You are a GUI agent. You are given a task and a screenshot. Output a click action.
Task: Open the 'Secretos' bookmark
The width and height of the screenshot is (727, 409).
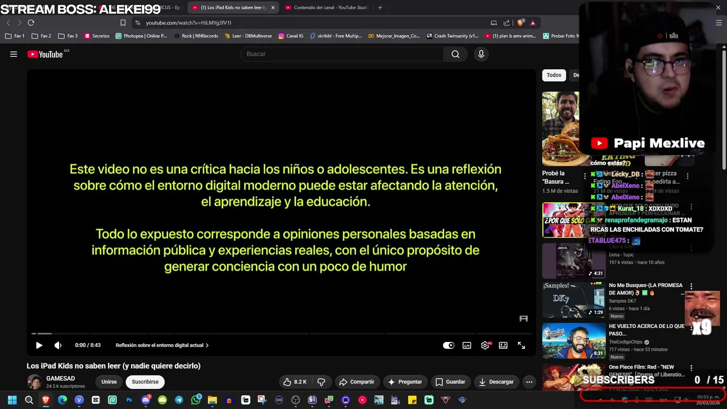click(x=97, y=36)
